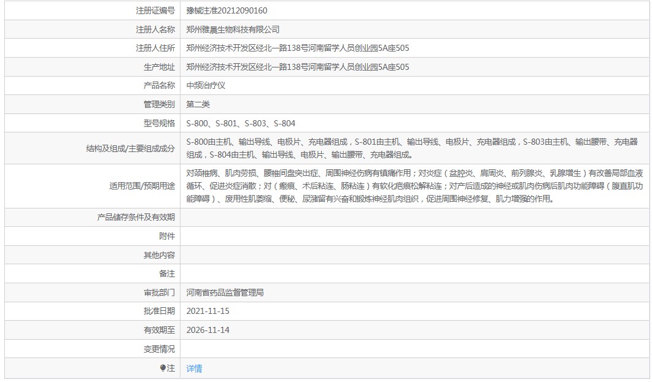Click the label 变更情况
Viewport: 652px width, 382px height.
(x=159, y=350)
